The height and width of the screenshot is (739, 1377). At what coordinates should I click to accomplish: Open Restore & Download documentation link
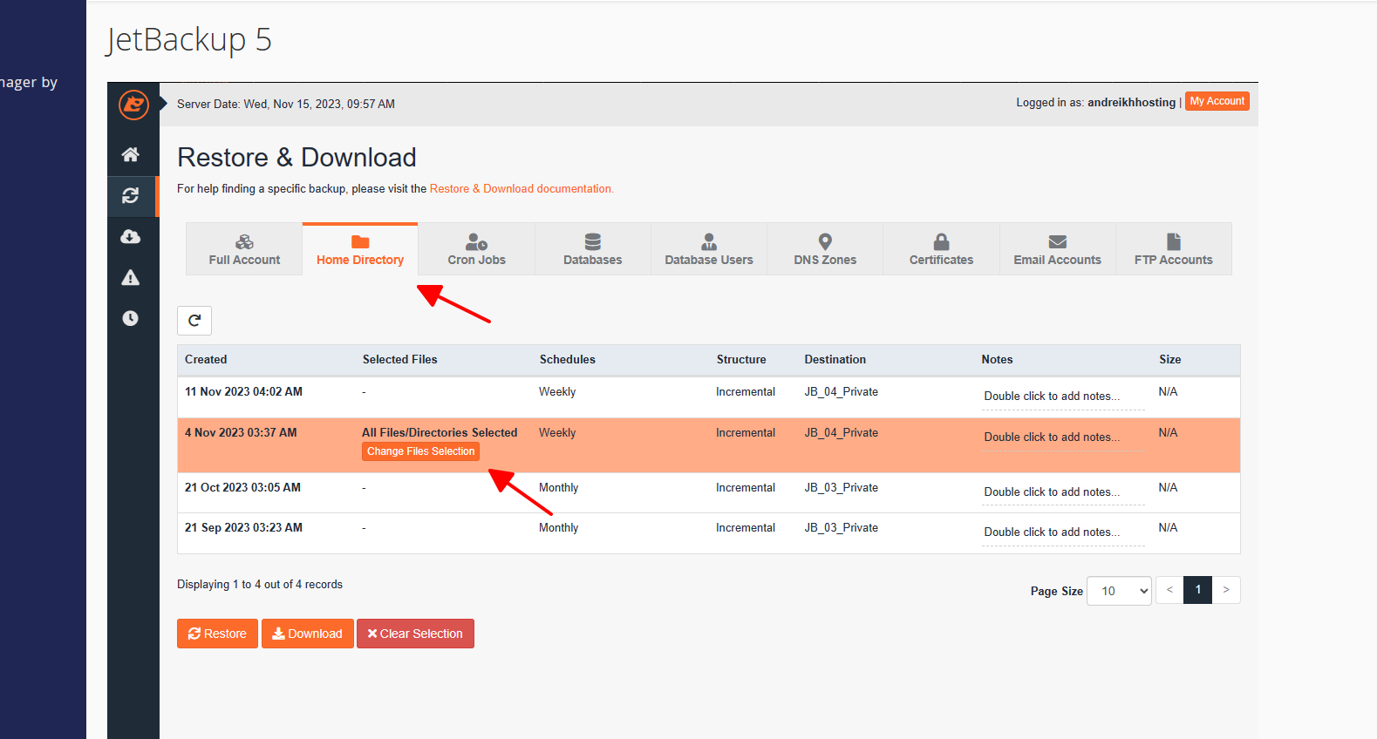pos(521,188)
